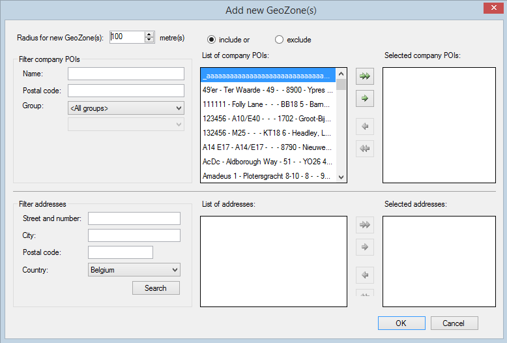
Task: Select the 'exclude' radio button
Action: pyautogui.click(x=280, y=40)
